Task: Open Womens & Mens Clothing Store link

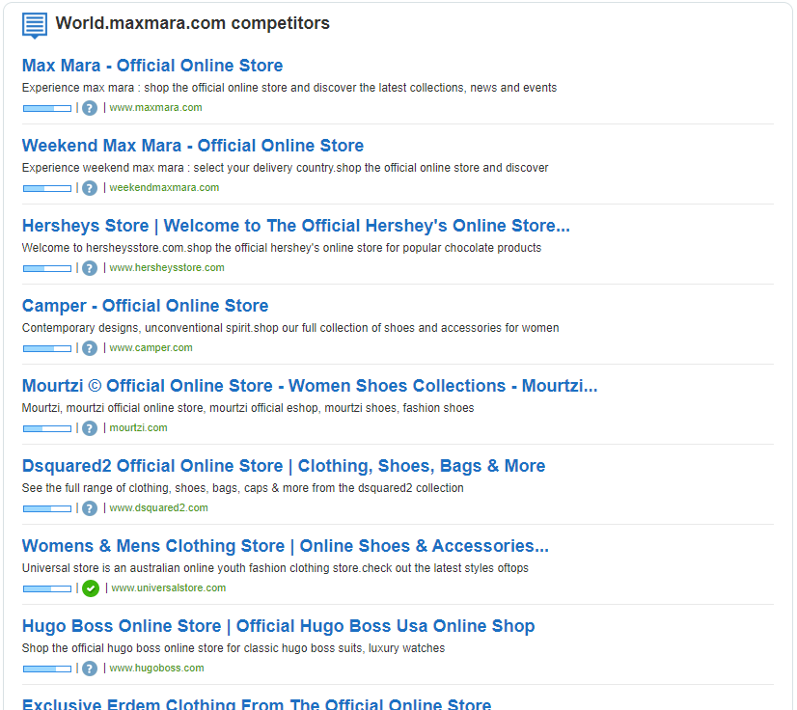Action: tap(286, 546)
